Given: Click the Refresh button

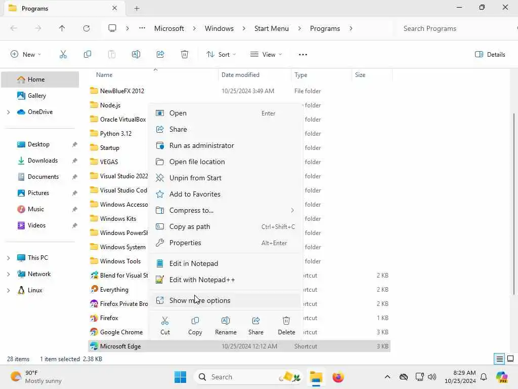Looking at the screenshot, I should [86, 28].
